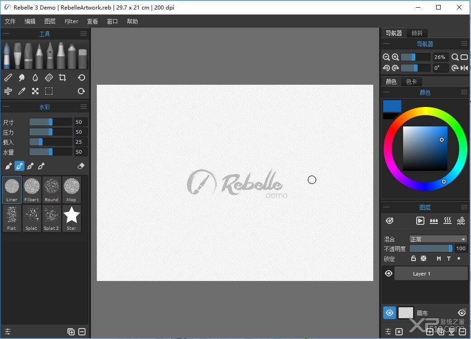Open the Filter menu
The height and width of the screenshot is (339, 471).
[x=71, y=21]
